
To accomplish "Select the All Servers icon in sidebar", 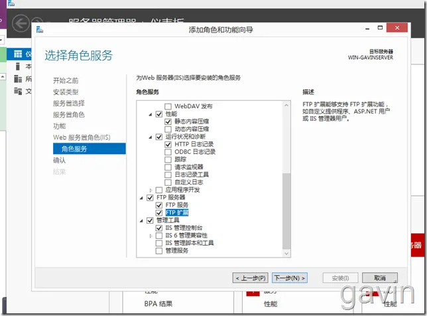I will pos(18,79).
